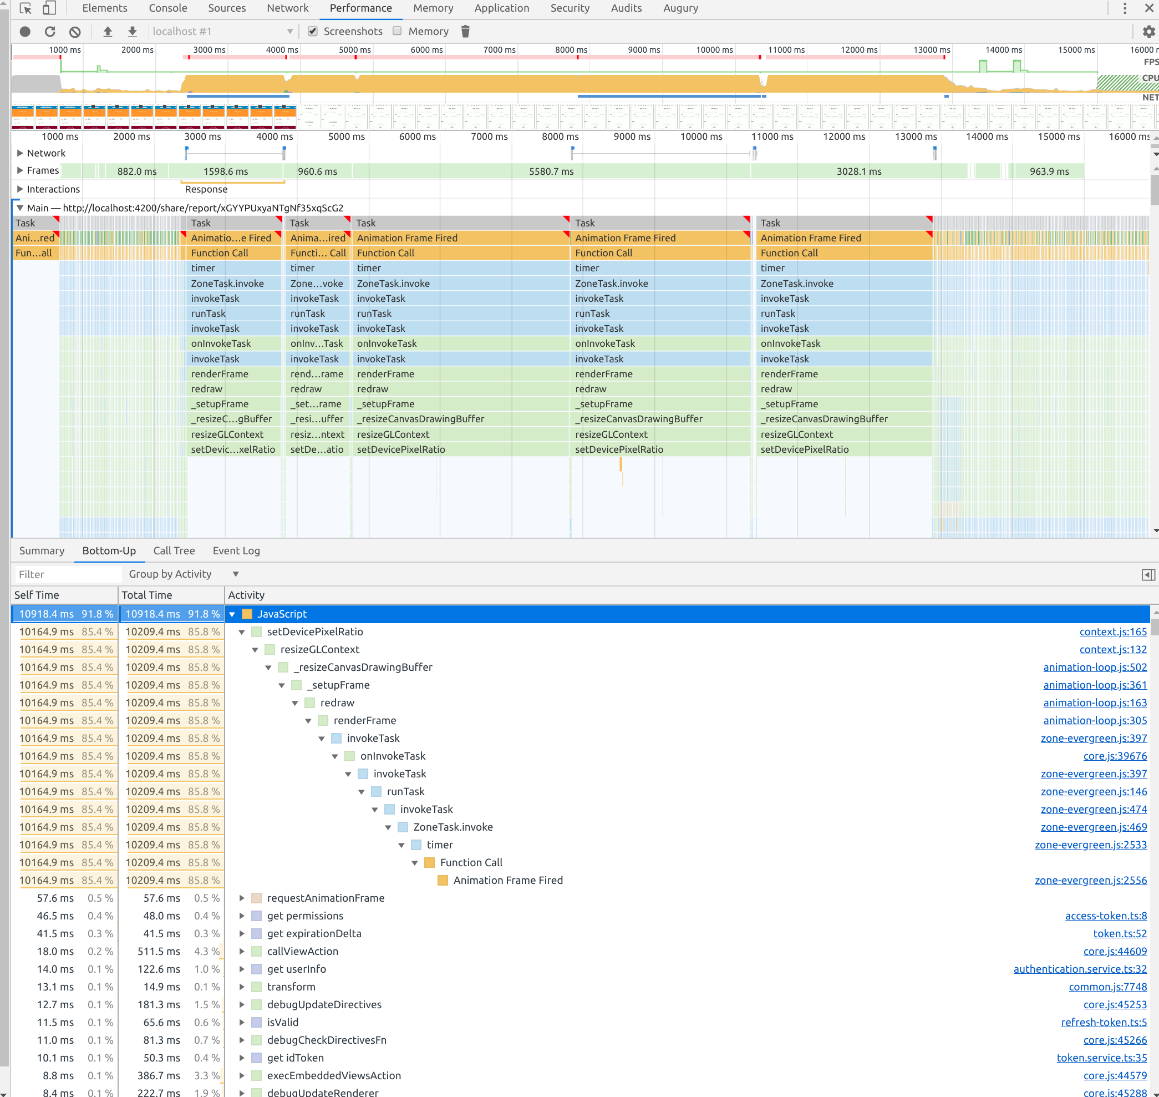Click the Filter input field
This screenshot has height=1097, width=1159.
pyautogui.click(x=68, y=575)
